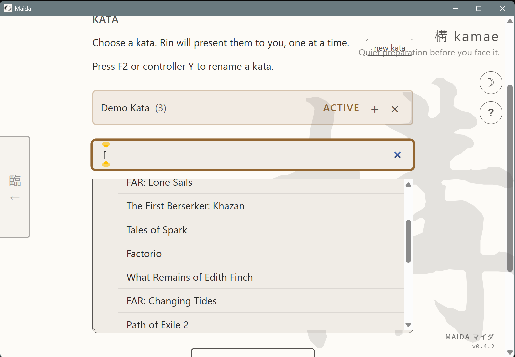Open the 臨 side panel tab

pos(15,181)
